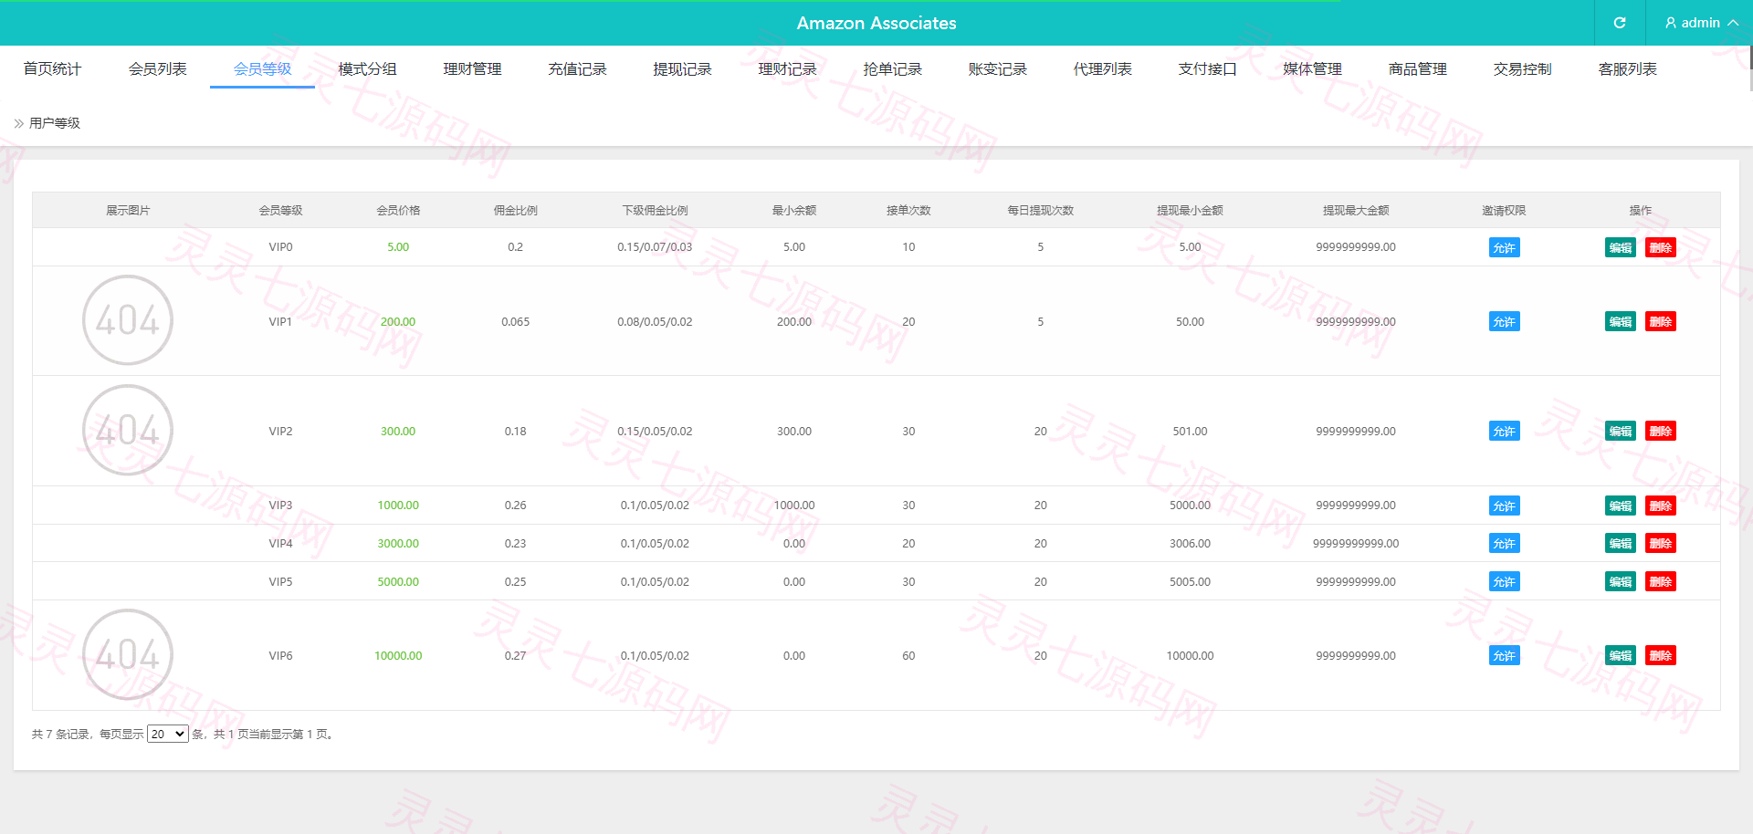Viewport: 1753px width, 834px height.
Task: Switch to the 会员列表 tab
Action: click(x=157, y=69)
